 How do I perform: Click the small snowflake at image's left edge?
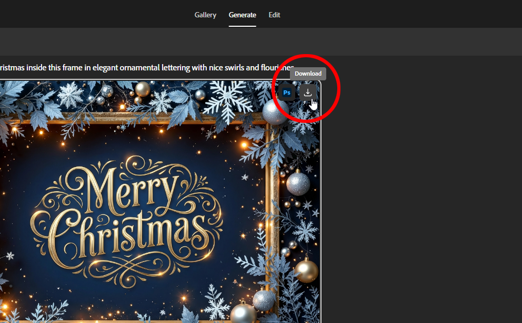[x=9, y=256]
